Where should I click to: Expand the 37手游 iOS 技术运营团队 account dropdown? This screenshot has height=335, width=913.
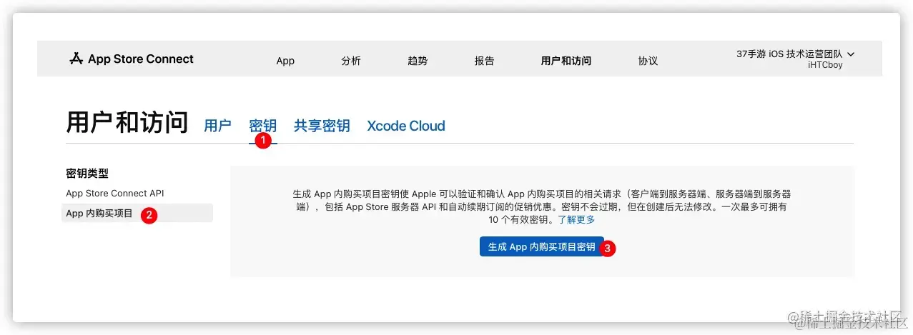[796, 54]
